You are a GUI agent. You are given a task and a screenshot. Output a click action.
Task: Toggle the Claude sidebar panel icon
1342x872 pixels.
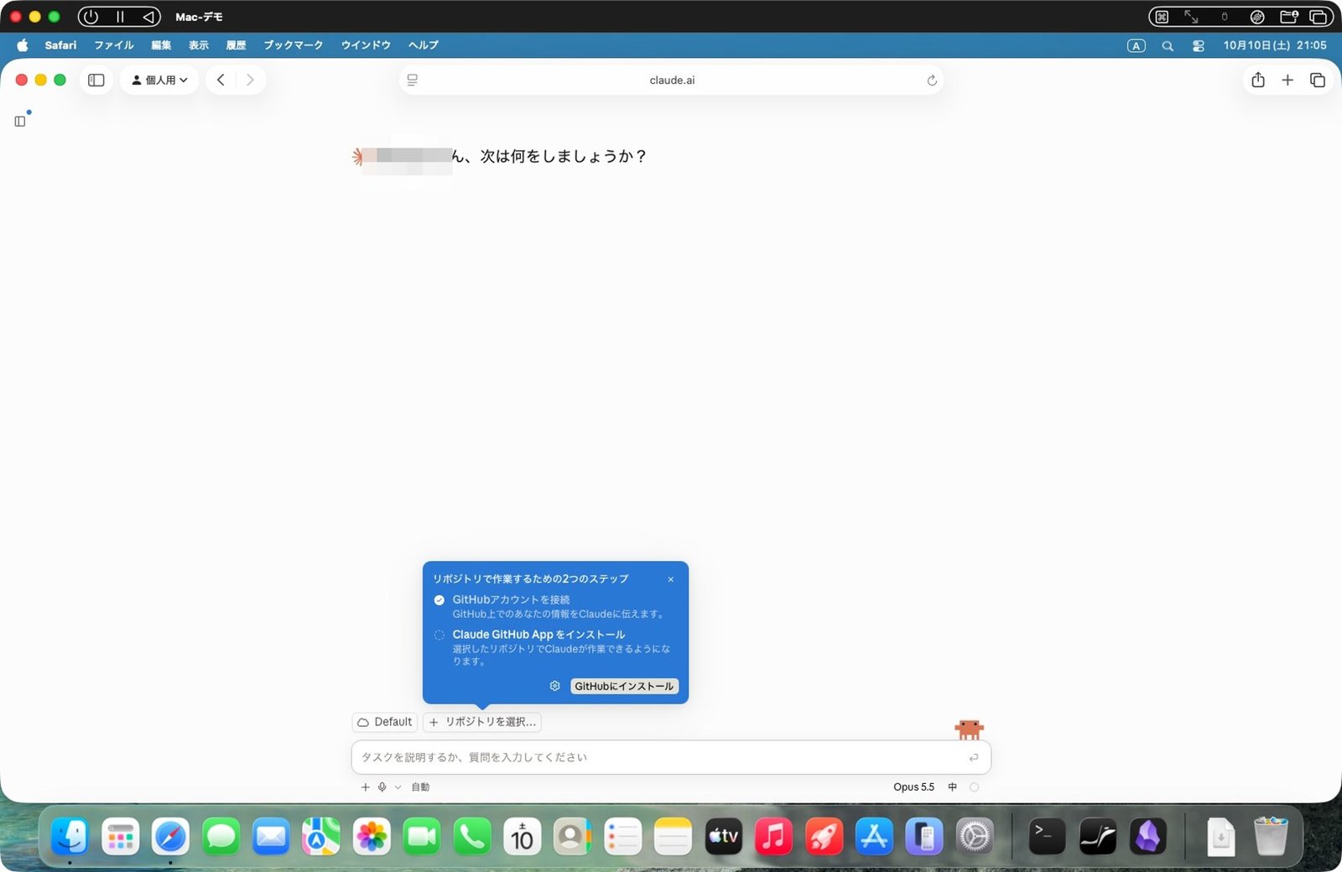(20, 122)
